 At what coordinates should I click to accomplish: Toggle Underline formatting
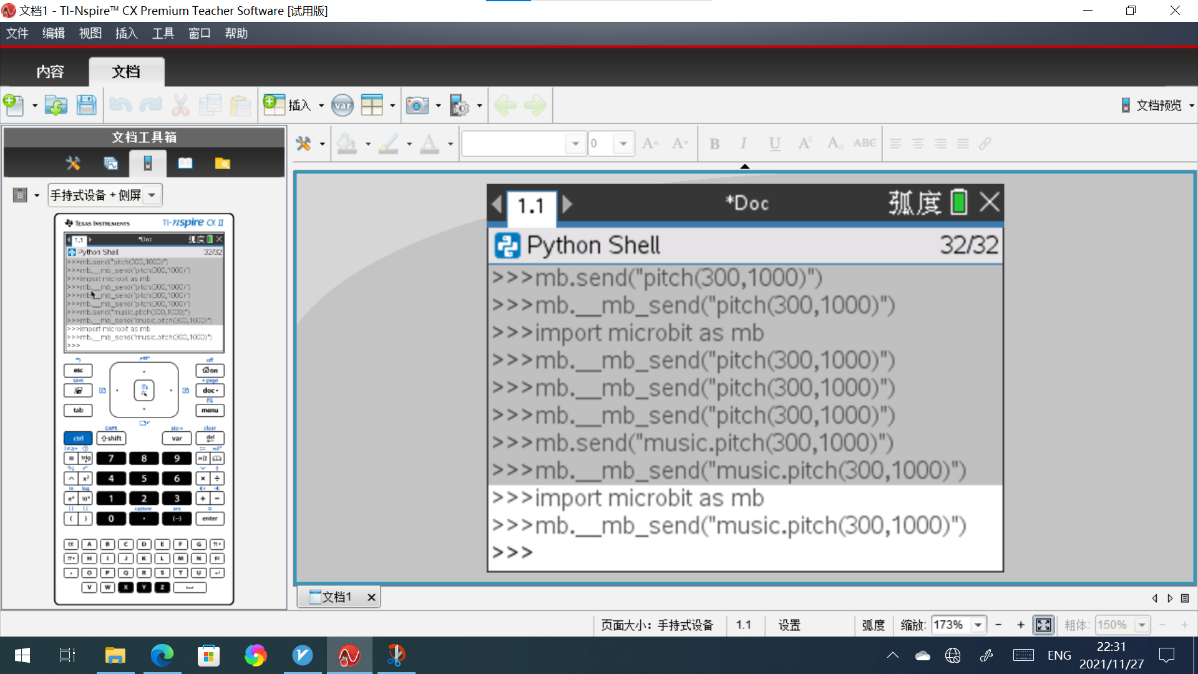click(775, 144)
